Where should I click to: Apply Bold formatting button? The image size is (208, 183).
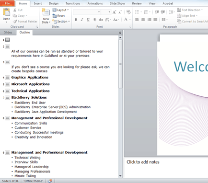pyautogui.click(x=76, y=20)
